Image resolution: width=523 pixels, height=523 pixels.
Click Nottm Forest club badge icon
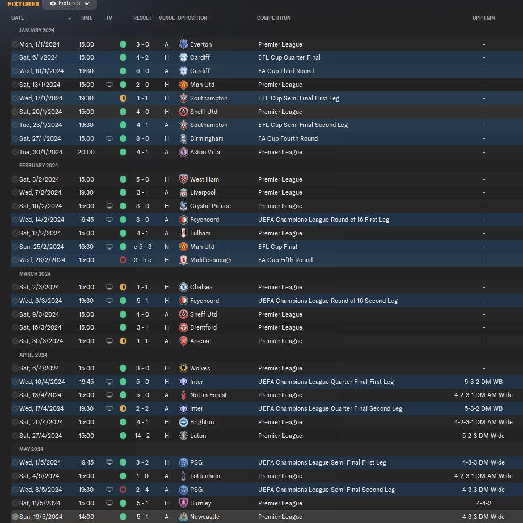tap(183, 395)
